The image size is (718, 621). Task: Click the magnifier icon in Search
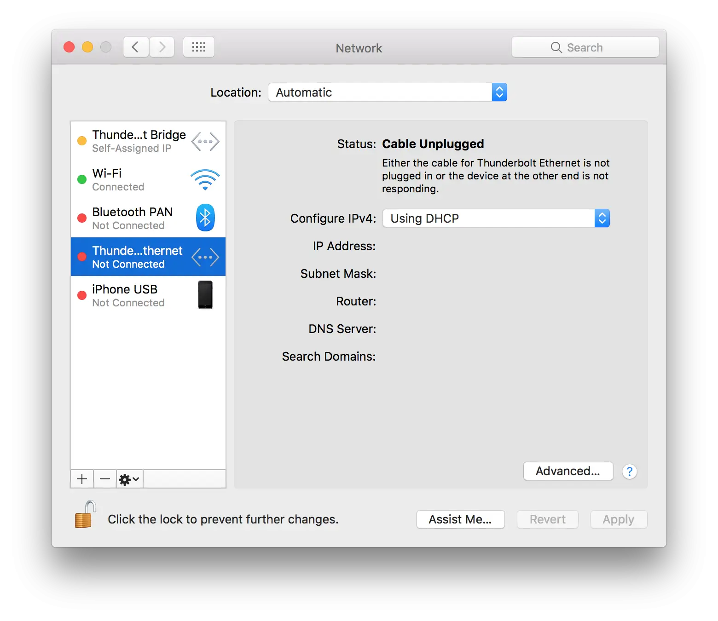pos(556,47)
